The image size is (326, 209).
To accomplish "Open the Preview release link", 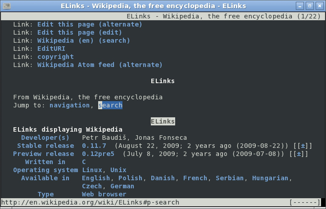I will coord(44,154).
